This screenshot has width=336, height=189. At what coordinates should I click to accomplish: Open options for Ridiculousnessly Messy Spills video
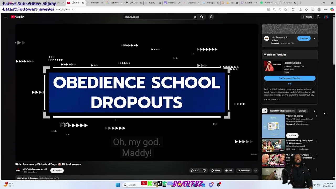[317, 141]
